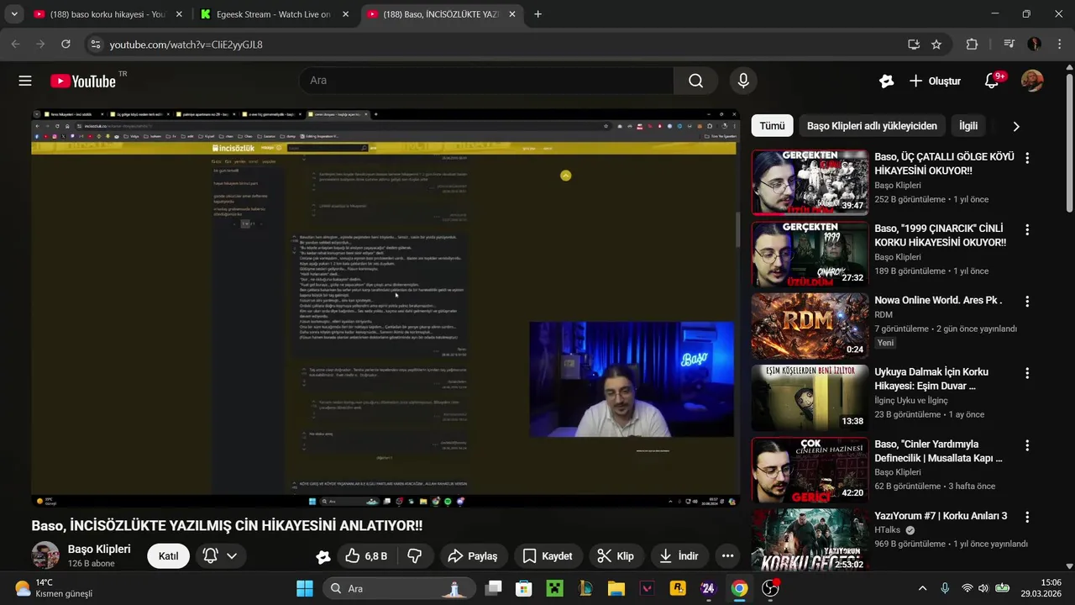Select the Tümü filter chip
This screenshot has height=605, width=1075.
772,126
